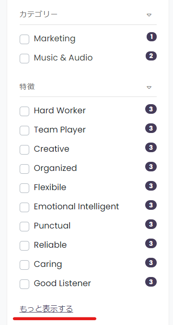Screen dimensions: 173x325
Task: Check the Marketing checkbox
Action: point(24,39)
